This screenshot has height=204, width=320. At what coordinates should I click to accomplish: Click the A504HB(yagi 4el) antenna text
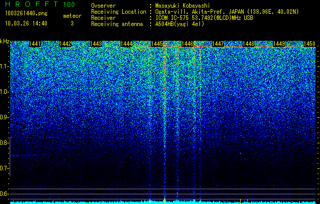pyautogui.click(x=180, y=24)
